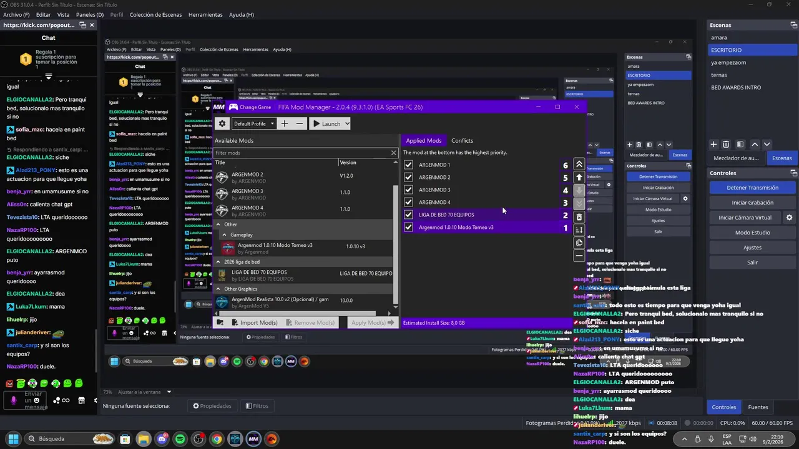Image resolution: width=799 pixels, height=449 pixels.
Task: Switch to the Conflicts tab
Action: click(462, 140)
